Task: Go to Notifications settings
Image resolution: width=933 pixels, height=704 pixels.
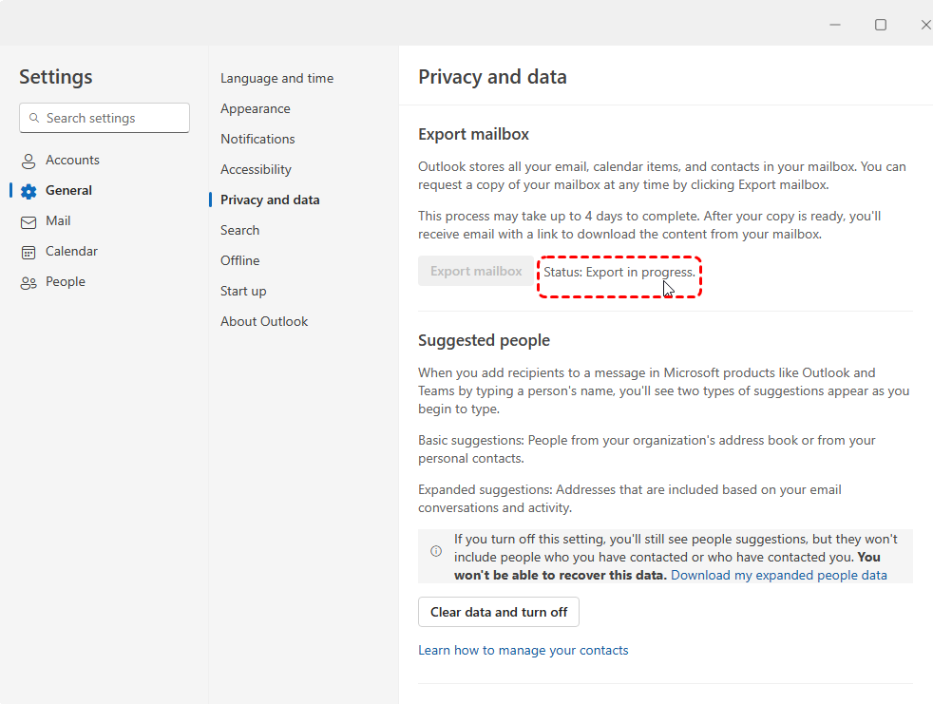Action: 257,139
